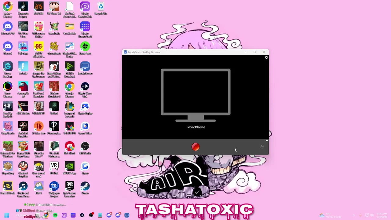Open DisplayWidget Center desktop shortcut

click(x=70, y=49)
